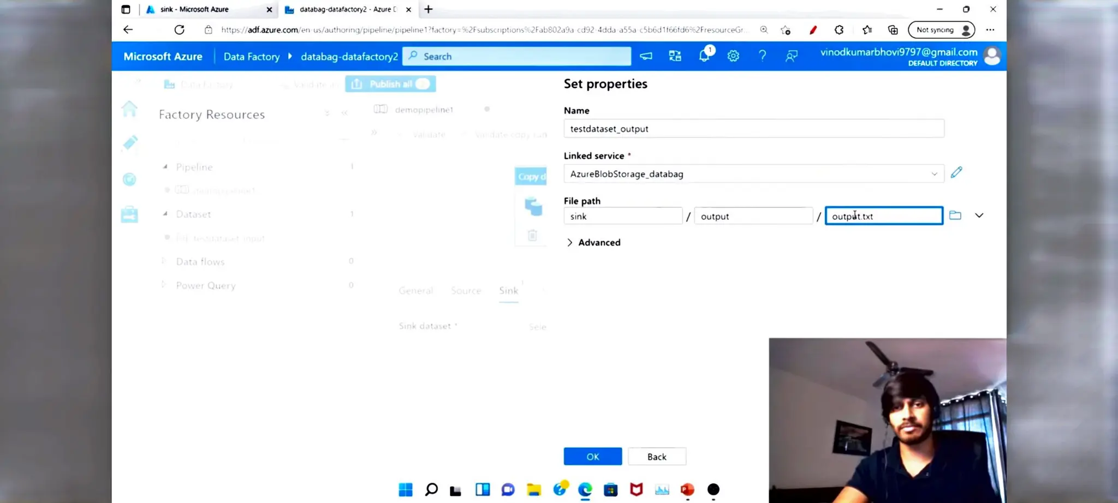Screen dimensions: 1118x503
Task: Click the delete trash icon on the activity
Action: tap(532, 235)
